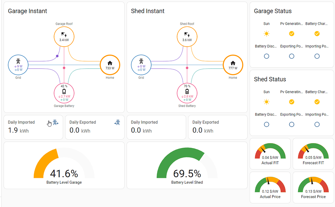Screen dimensions: 335x207
Task: Click Garage Status Sun indicator
Action: [266, 34]
